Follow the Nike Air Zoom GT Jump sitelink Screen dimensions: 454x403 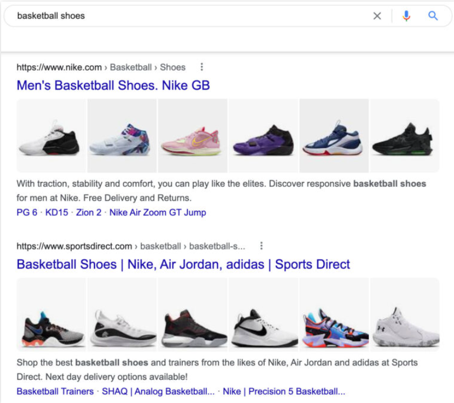158,213
